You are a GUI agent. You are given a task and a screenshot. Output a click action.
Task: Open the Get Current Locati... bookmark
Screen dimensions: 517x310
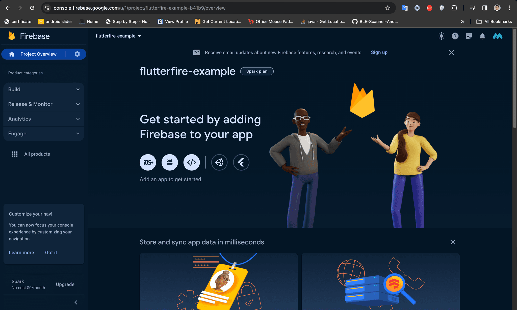pos(218,22)
